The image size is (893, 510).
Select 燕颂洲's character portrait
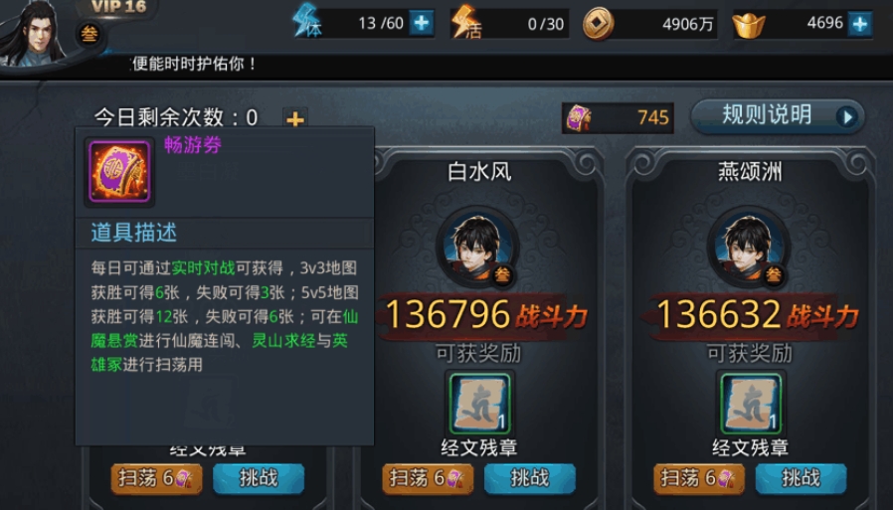[749, 247]
